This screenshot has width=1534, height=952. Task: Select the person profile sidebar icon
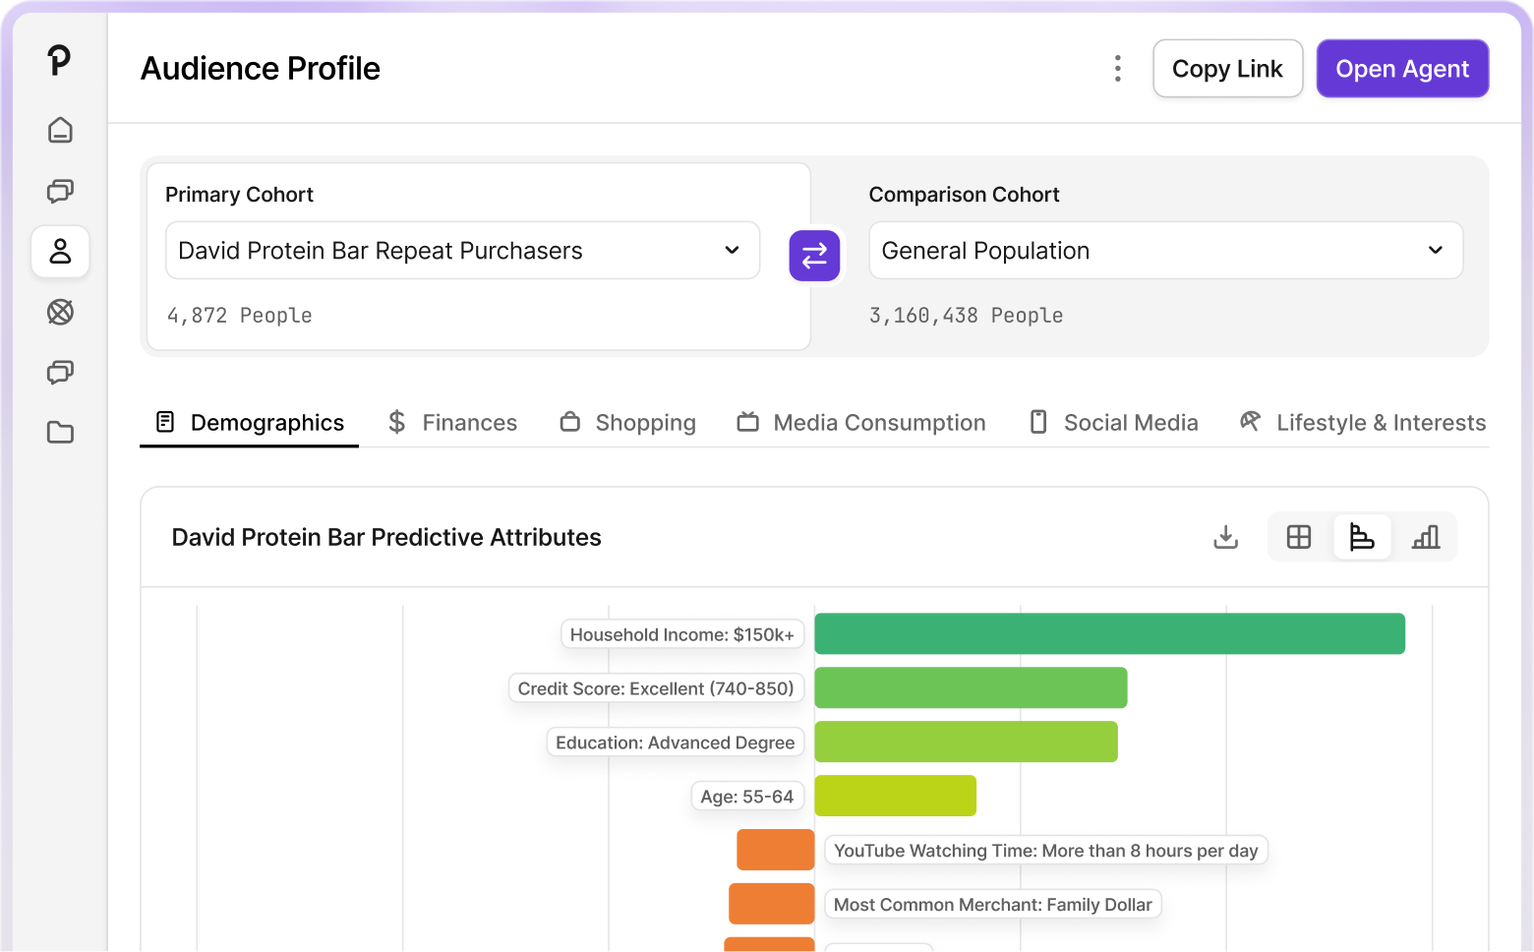click(60, 252)
